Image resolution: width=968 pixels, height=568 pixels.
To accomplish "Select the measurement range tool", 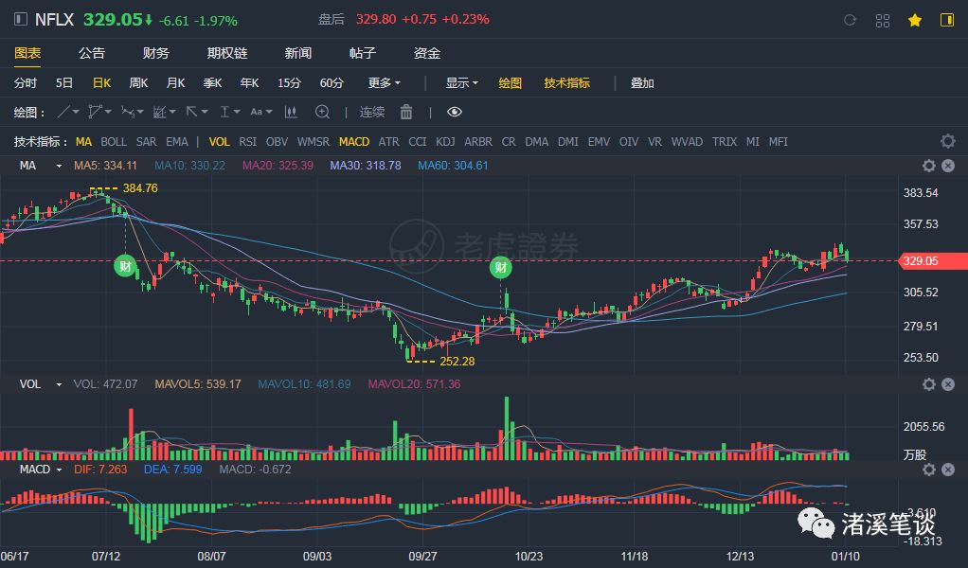I will (x=224, y=113).
